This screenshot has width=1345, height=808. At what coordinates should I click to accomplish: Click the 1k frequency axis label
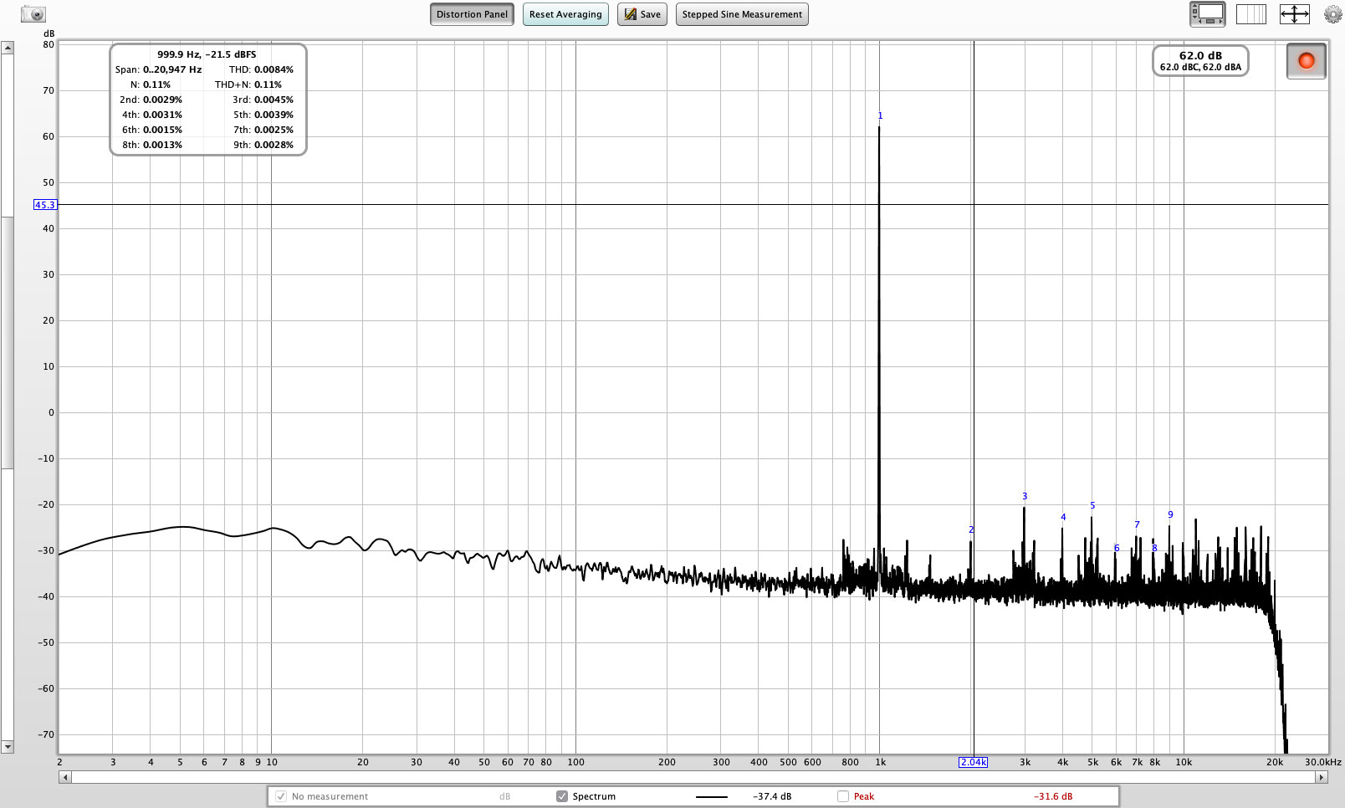pyautogui.click(x=880, y=762)
